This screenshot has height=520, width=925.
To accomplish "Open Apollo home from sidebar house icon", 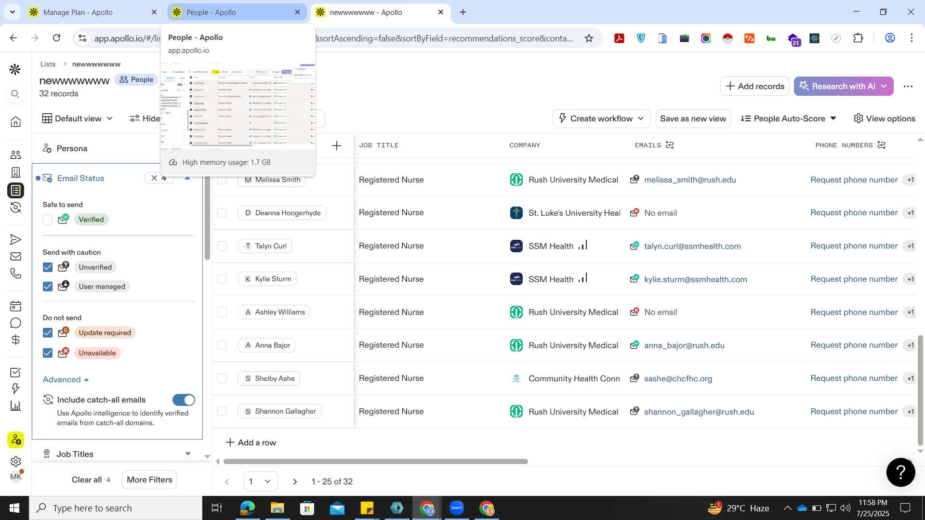I will pyautogui.click(x=15, y=121).
